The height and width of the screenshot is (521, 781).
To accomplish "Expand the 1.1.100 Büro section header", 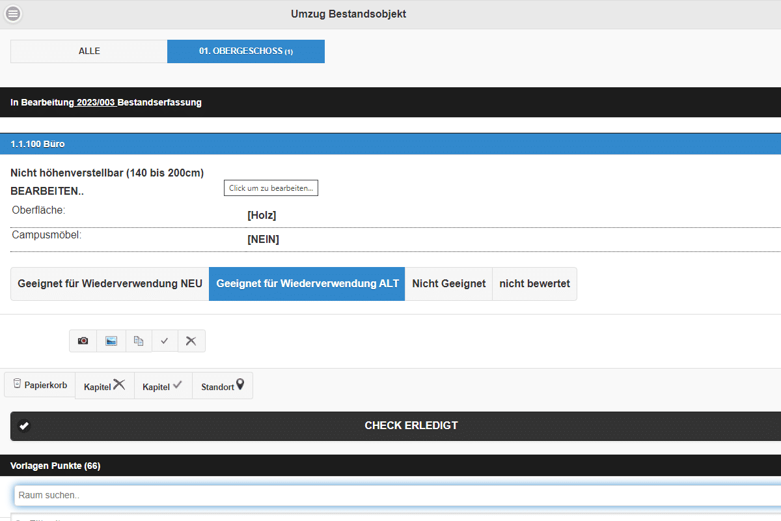I will (x=390, y=144).
